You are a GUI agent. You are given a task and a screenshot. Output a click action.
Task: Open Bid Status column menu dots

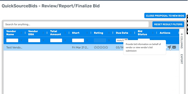(153, 33)
